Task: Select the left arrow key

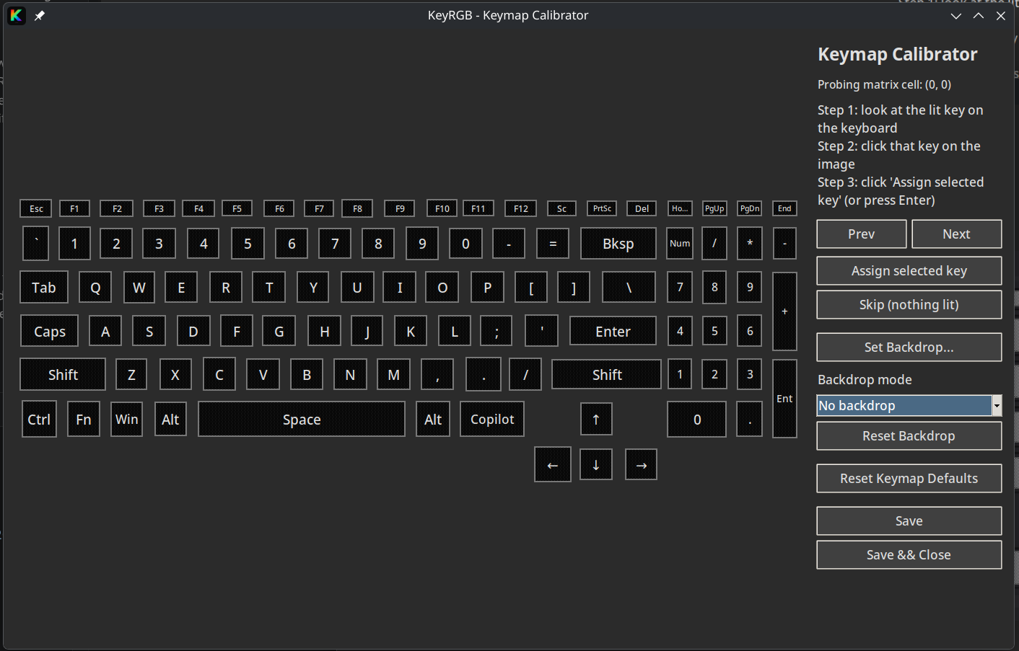Action: pos(553,465)
